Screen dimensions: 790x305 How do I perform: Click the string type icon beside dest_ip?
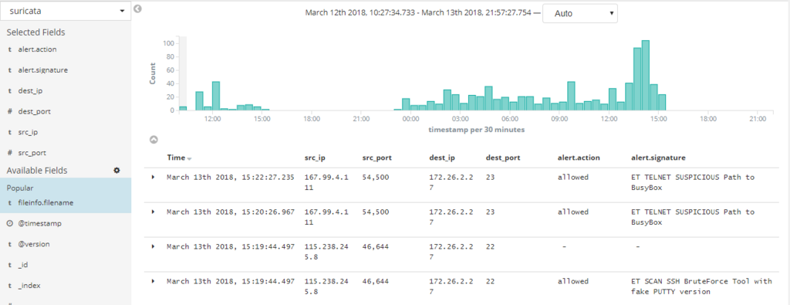point(9,91)
